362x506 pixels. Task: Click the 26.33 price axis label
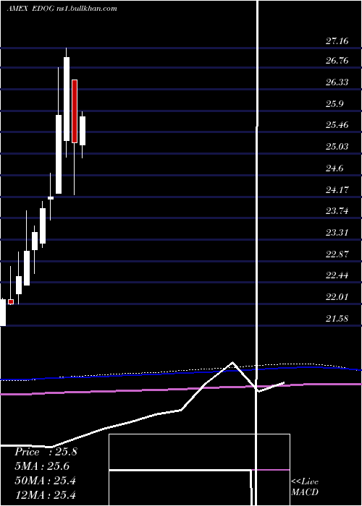pyautogui.click(x=337, y=82)
